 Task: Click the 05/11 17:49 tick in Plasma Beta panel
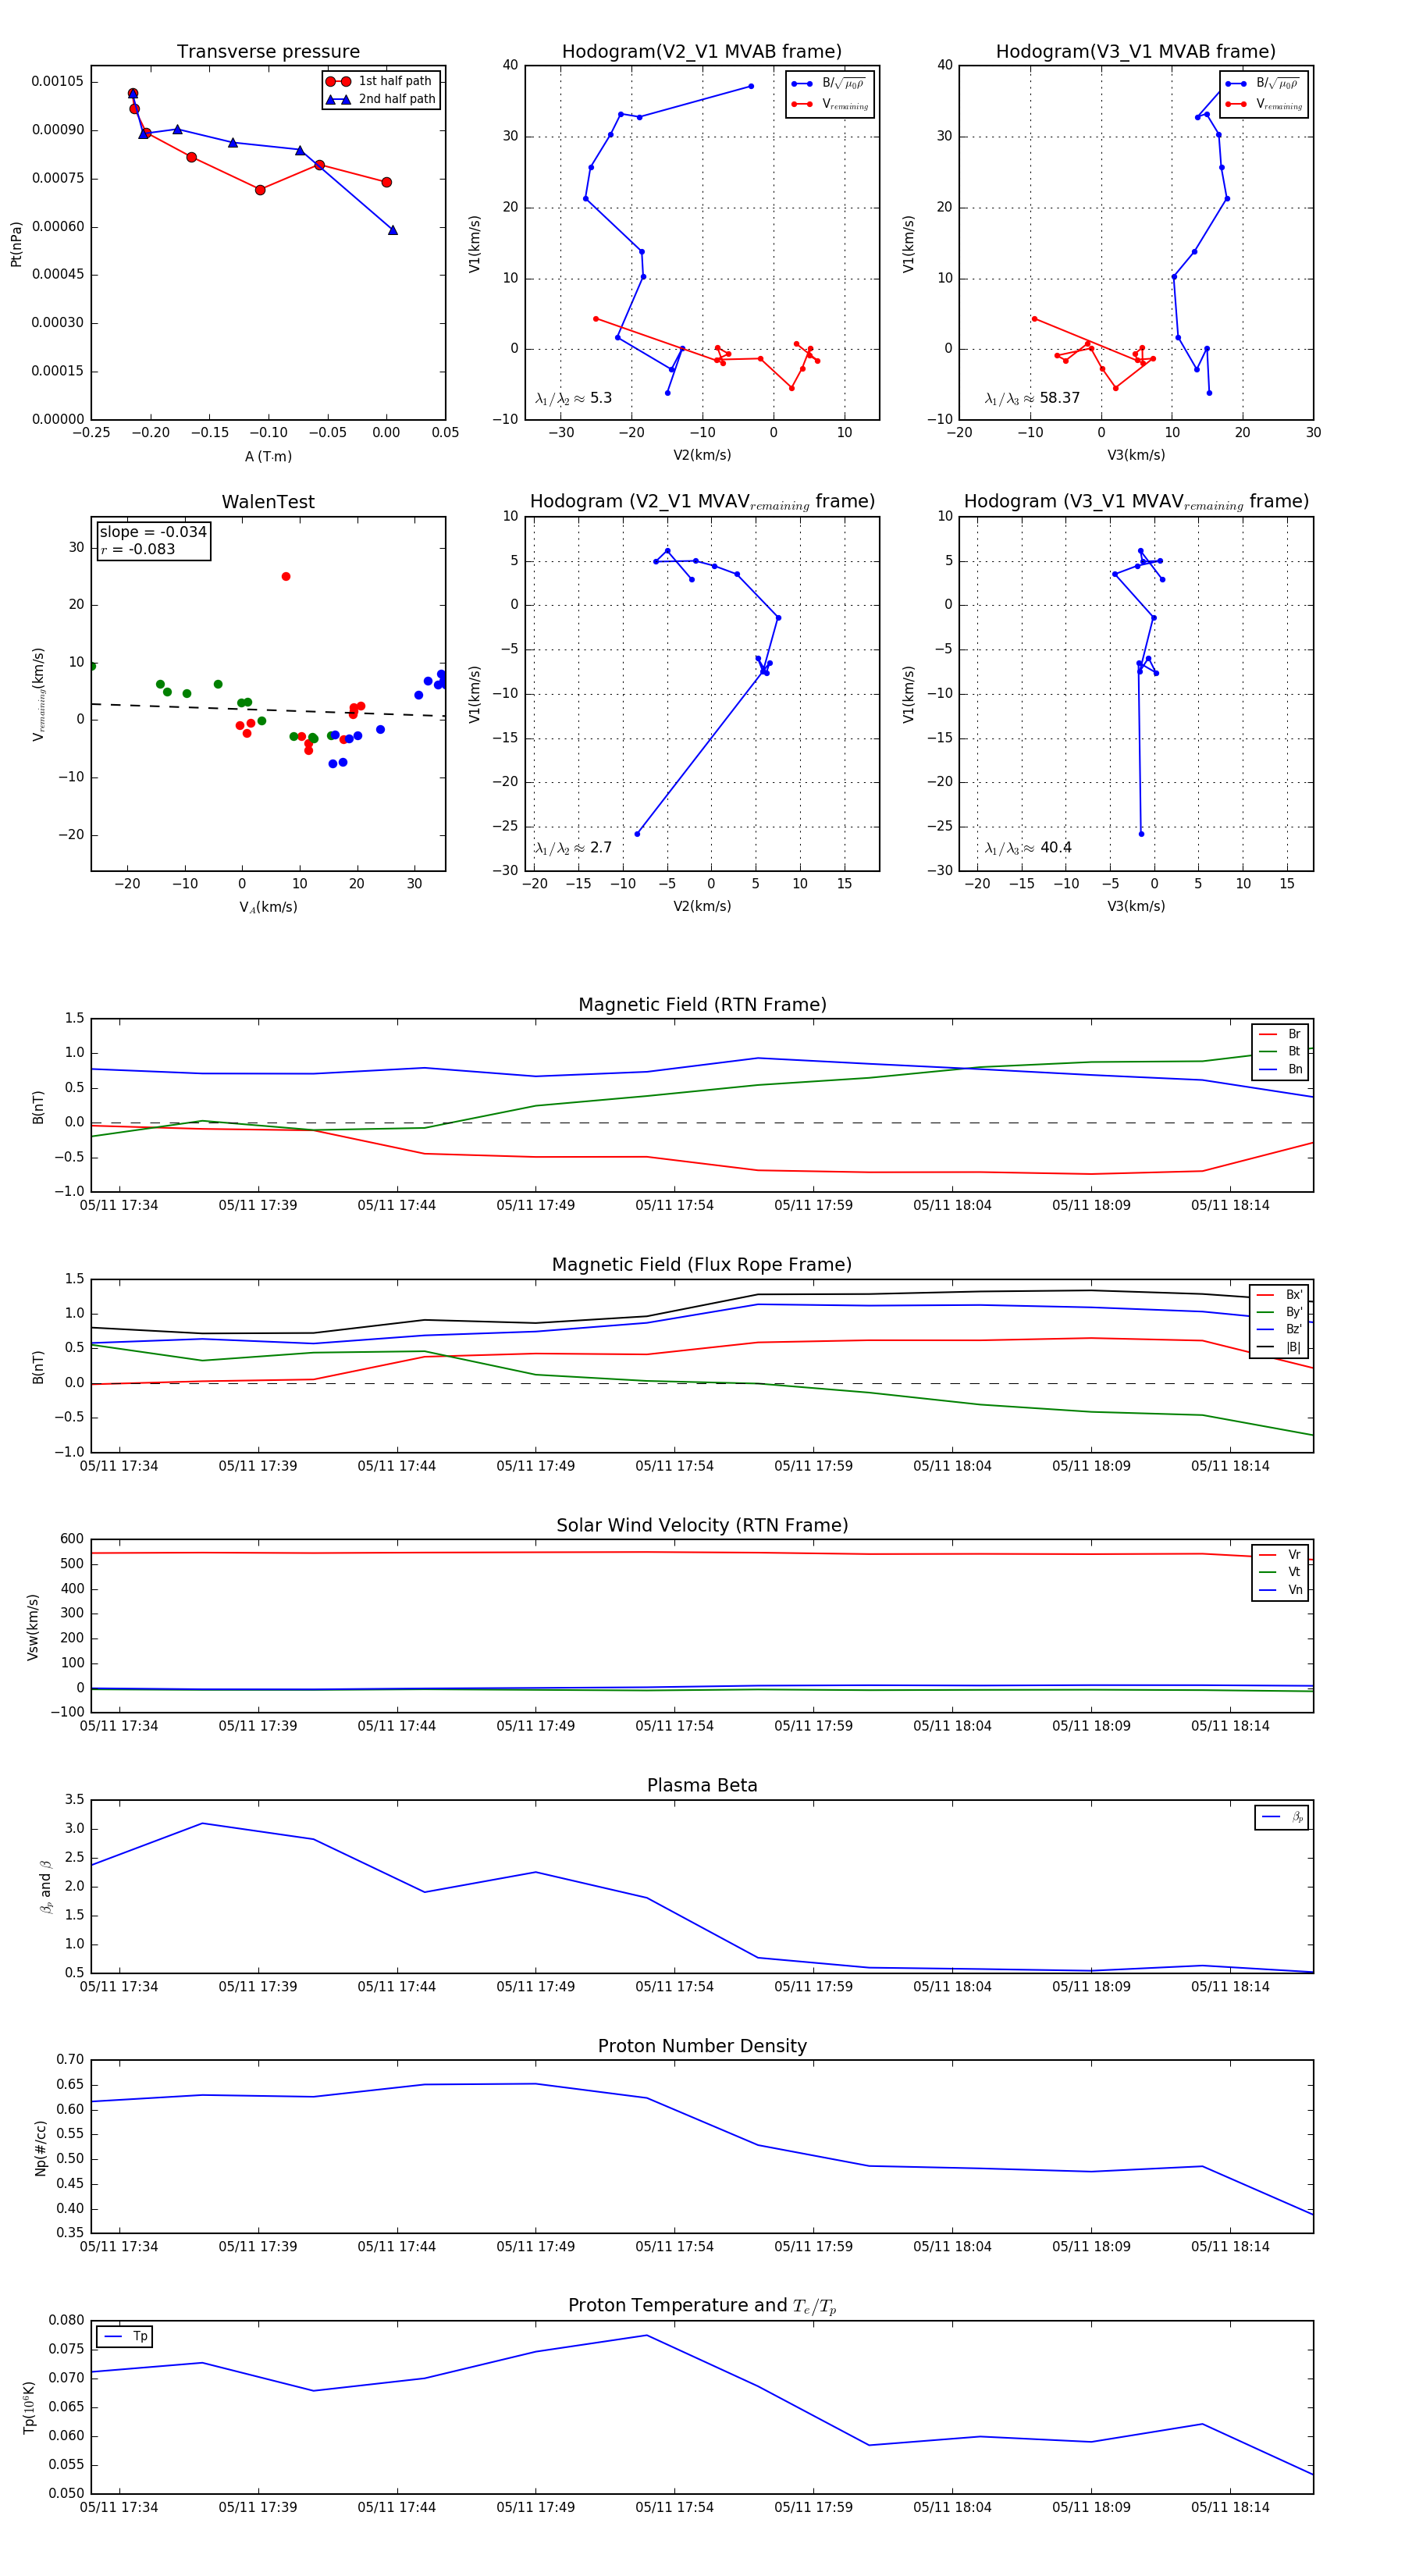536,1987
